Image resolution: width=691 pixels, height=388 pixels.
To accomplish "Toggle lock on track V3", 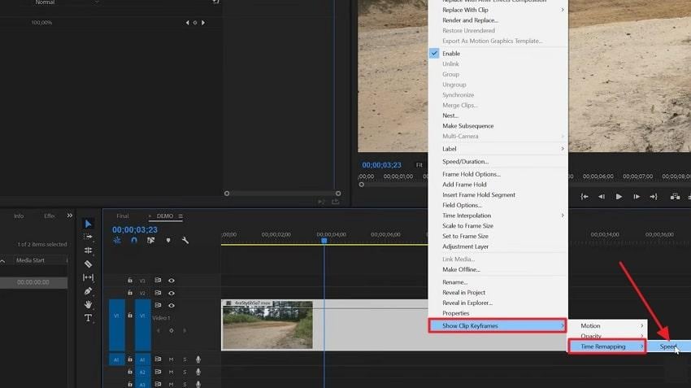I will pos(130,280).
